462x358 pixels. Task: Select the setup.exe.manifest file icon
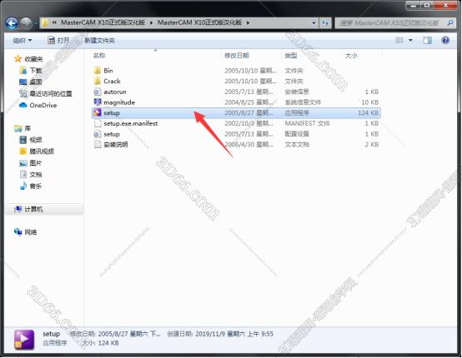point(98,123)
